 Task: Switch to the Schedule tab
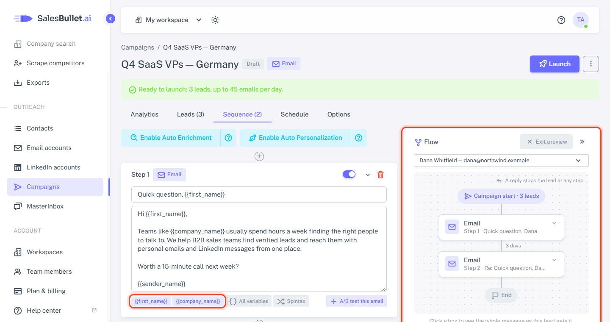[294, 114]
